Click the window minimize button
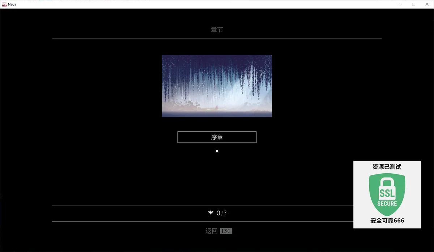The height and width of the screenshot is (252, 434). [400, 4]
